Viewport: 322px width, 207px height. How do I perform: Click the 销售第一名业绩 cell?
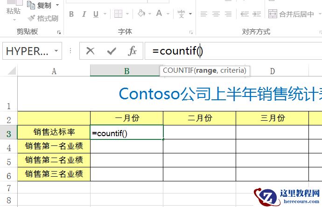[54, 146]
